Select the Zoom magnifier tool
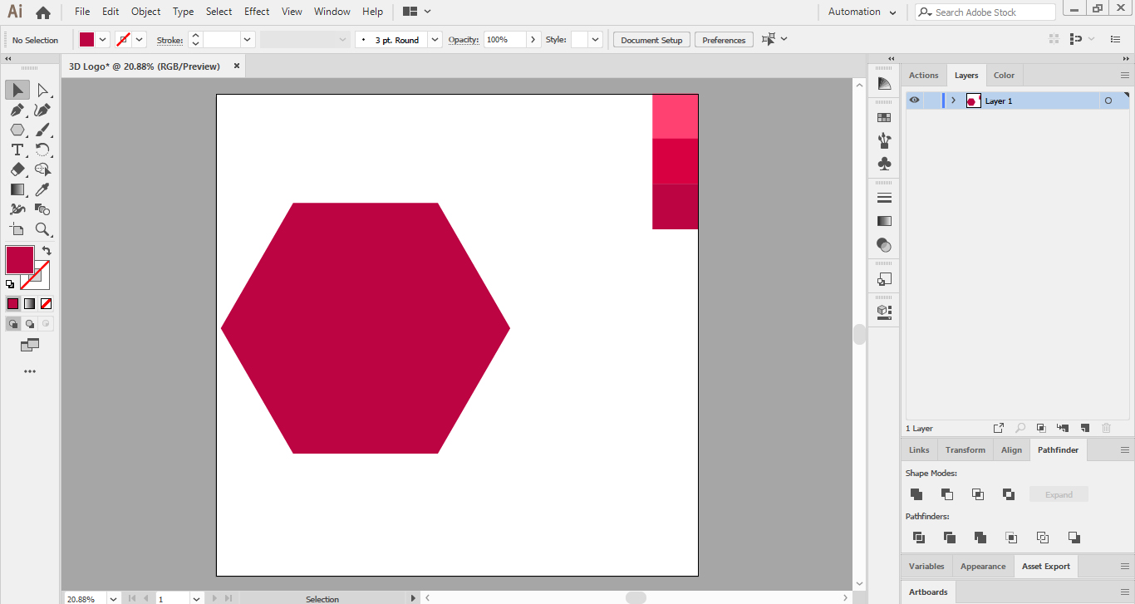Screen dimensions: 1135x604 tap(42, 229)
